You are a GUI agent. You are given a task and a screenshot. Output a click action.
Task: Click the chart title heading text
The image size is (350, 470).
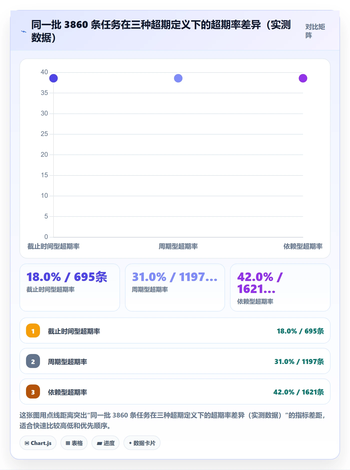(x=161, y=31)
